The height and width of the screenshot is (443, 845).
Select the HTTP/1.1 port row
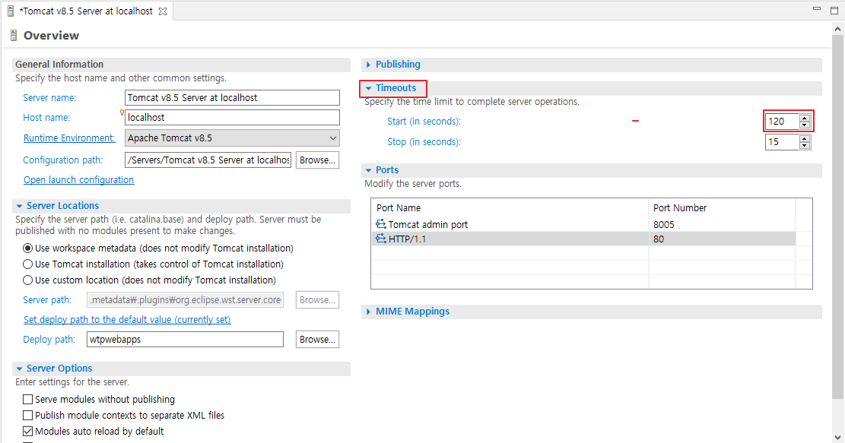point(583,239)
